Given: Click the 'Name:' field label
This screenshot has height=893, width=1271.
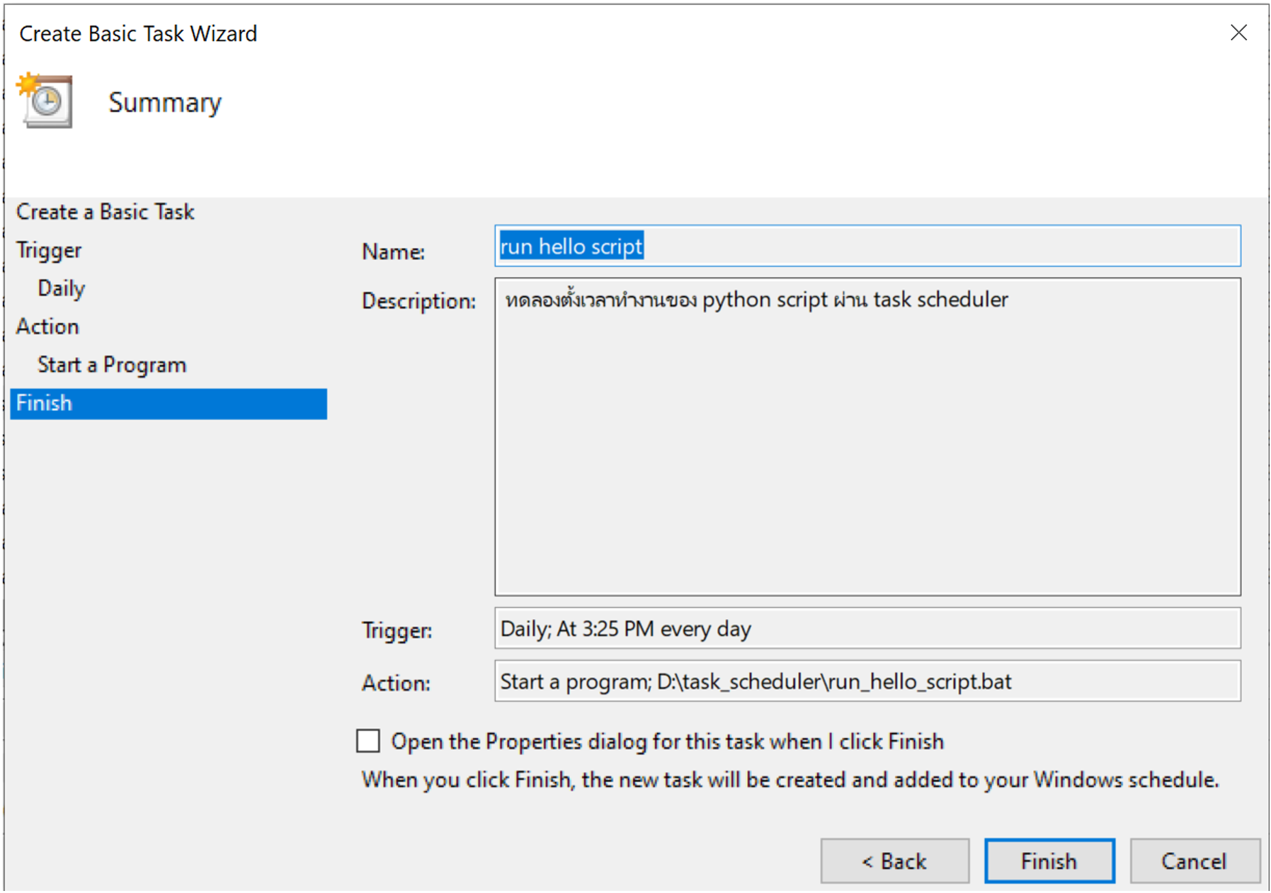Looking at the screenshot, I should pyautogui.click(x=393, y=252).
